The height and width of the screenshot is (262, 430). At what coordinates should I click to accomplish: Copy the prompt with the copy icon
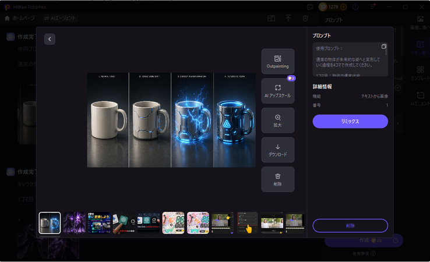(x=383, y=47)
